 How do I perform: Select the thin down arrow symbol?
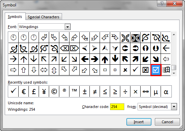tap(34, 59)
